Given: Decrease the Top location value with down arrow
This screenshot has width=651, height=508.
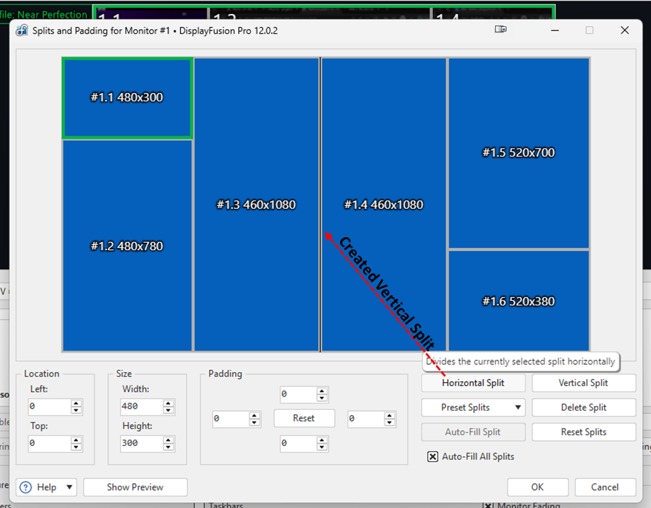Looking at the screenshot, I should 76,447.
